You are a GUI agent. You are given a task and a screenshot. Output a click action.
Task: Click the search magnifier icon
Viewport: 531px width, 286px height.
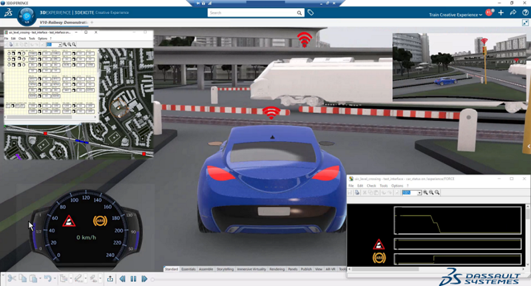299,13
